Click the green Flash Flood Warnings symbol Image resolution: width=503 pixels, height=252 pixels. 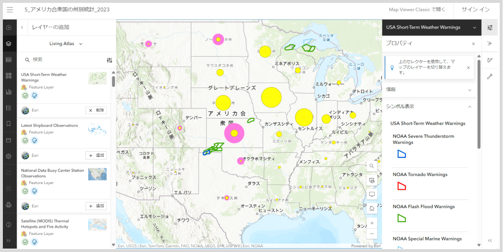click(x=402, y=218)
